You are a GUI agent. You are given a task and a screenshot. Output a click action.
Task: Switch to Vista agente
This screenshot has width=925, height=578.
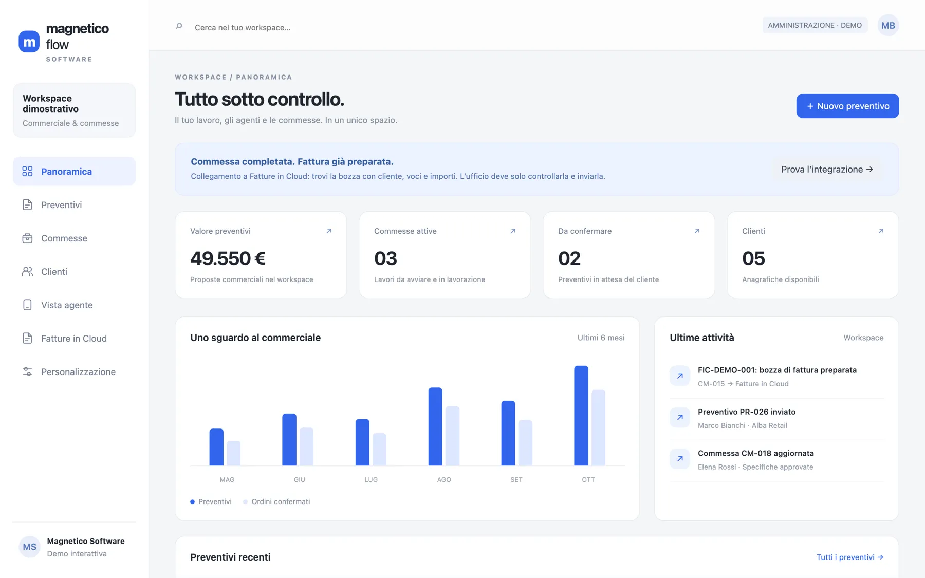[74, 305]
